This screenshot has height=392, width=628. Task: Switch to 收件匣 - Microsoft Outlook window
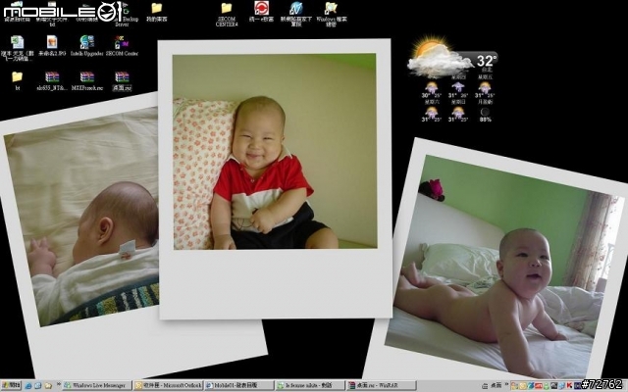pyautogui.click(x=168, y=385)
